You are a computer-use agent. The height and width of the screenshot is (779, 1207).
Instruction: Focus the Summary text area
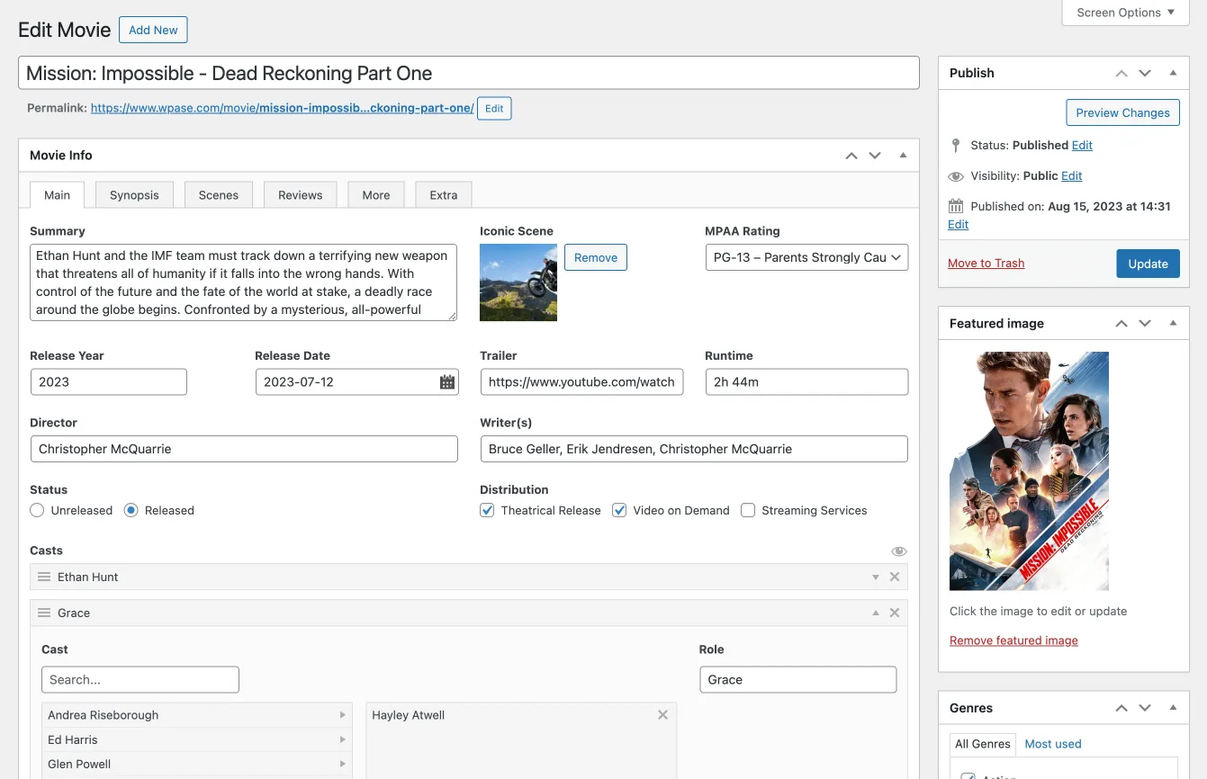[243, 282]
